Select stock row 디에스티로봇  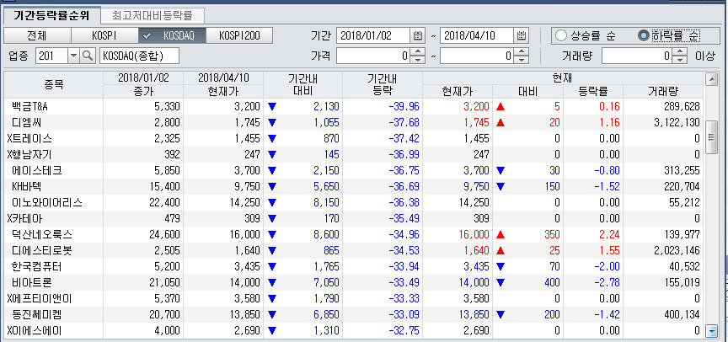point(354,250)
